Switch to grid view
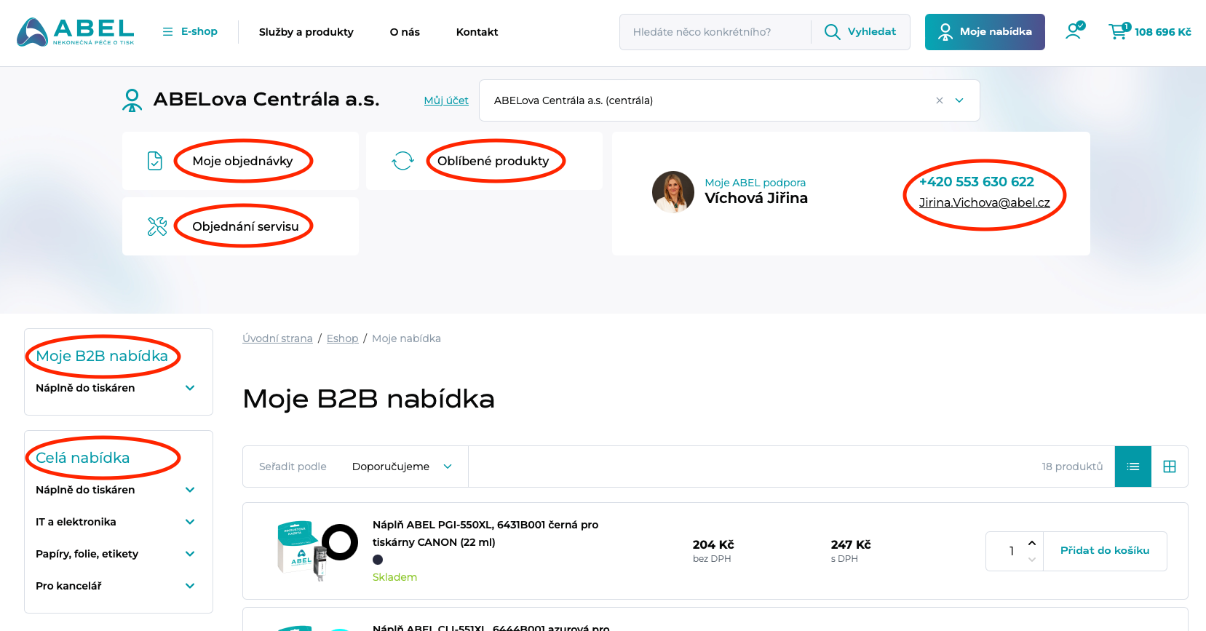1206x631 pixels. point(1170,467)
